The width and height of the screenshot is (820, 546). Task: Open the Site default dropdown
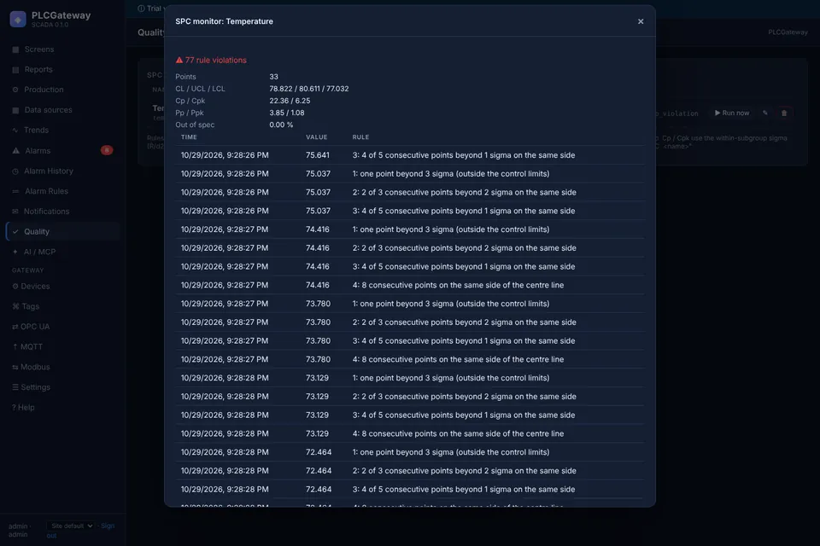[x=70, y=526]
